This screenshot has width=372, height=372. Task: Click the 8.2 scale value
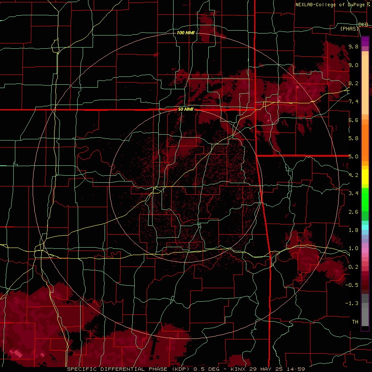coord(353,83)
